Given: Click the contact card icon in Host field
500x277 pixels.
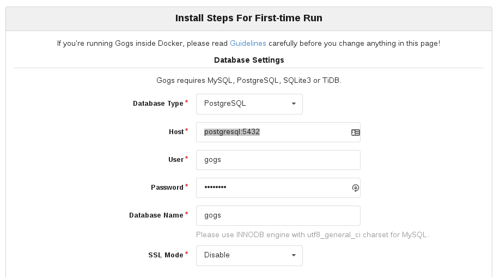Looking at the screenshot, I should point(355,132).
